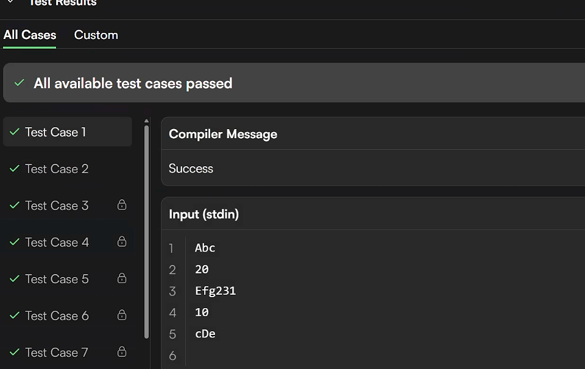Image resolution: width=585 pixels, height=369 pixels.
Task: Select Test Case 1 in the list
Action: pyautogui.click(x=55, y=132)
